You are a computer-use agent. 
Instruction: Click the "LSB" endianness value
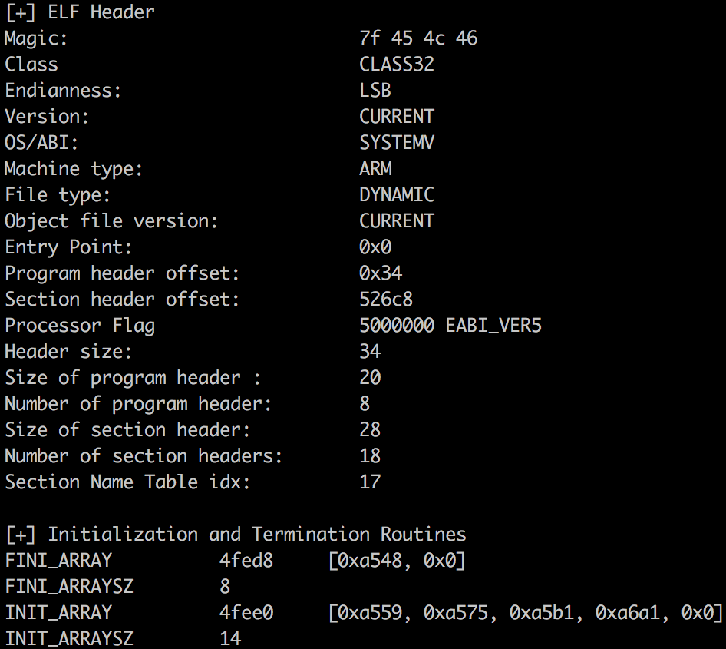click(x=375, y=91)
